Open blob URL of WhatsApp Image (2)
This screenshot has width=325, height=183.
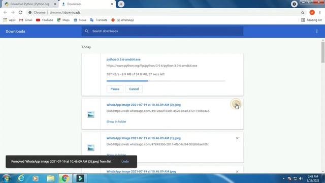158,111
